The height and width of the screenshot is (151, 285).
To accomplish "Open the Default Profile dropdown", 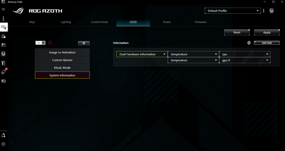I will [233, 11].
